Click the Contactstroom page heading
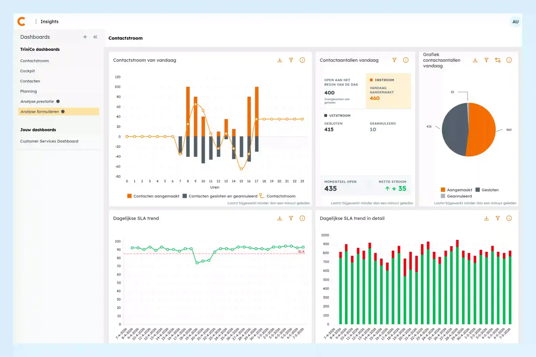The width and height of the screenshot is (536, 357). point(126,38)
